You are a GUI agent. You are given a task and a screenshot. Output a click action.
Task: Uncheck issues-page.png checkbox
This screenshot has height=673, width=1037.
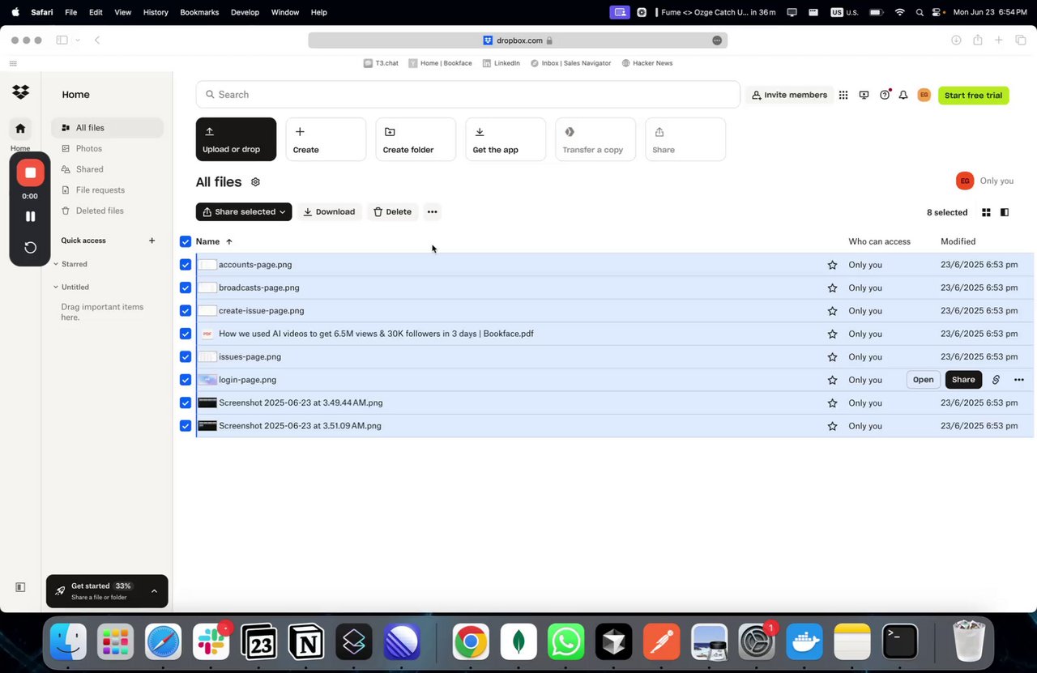[186, 356]
